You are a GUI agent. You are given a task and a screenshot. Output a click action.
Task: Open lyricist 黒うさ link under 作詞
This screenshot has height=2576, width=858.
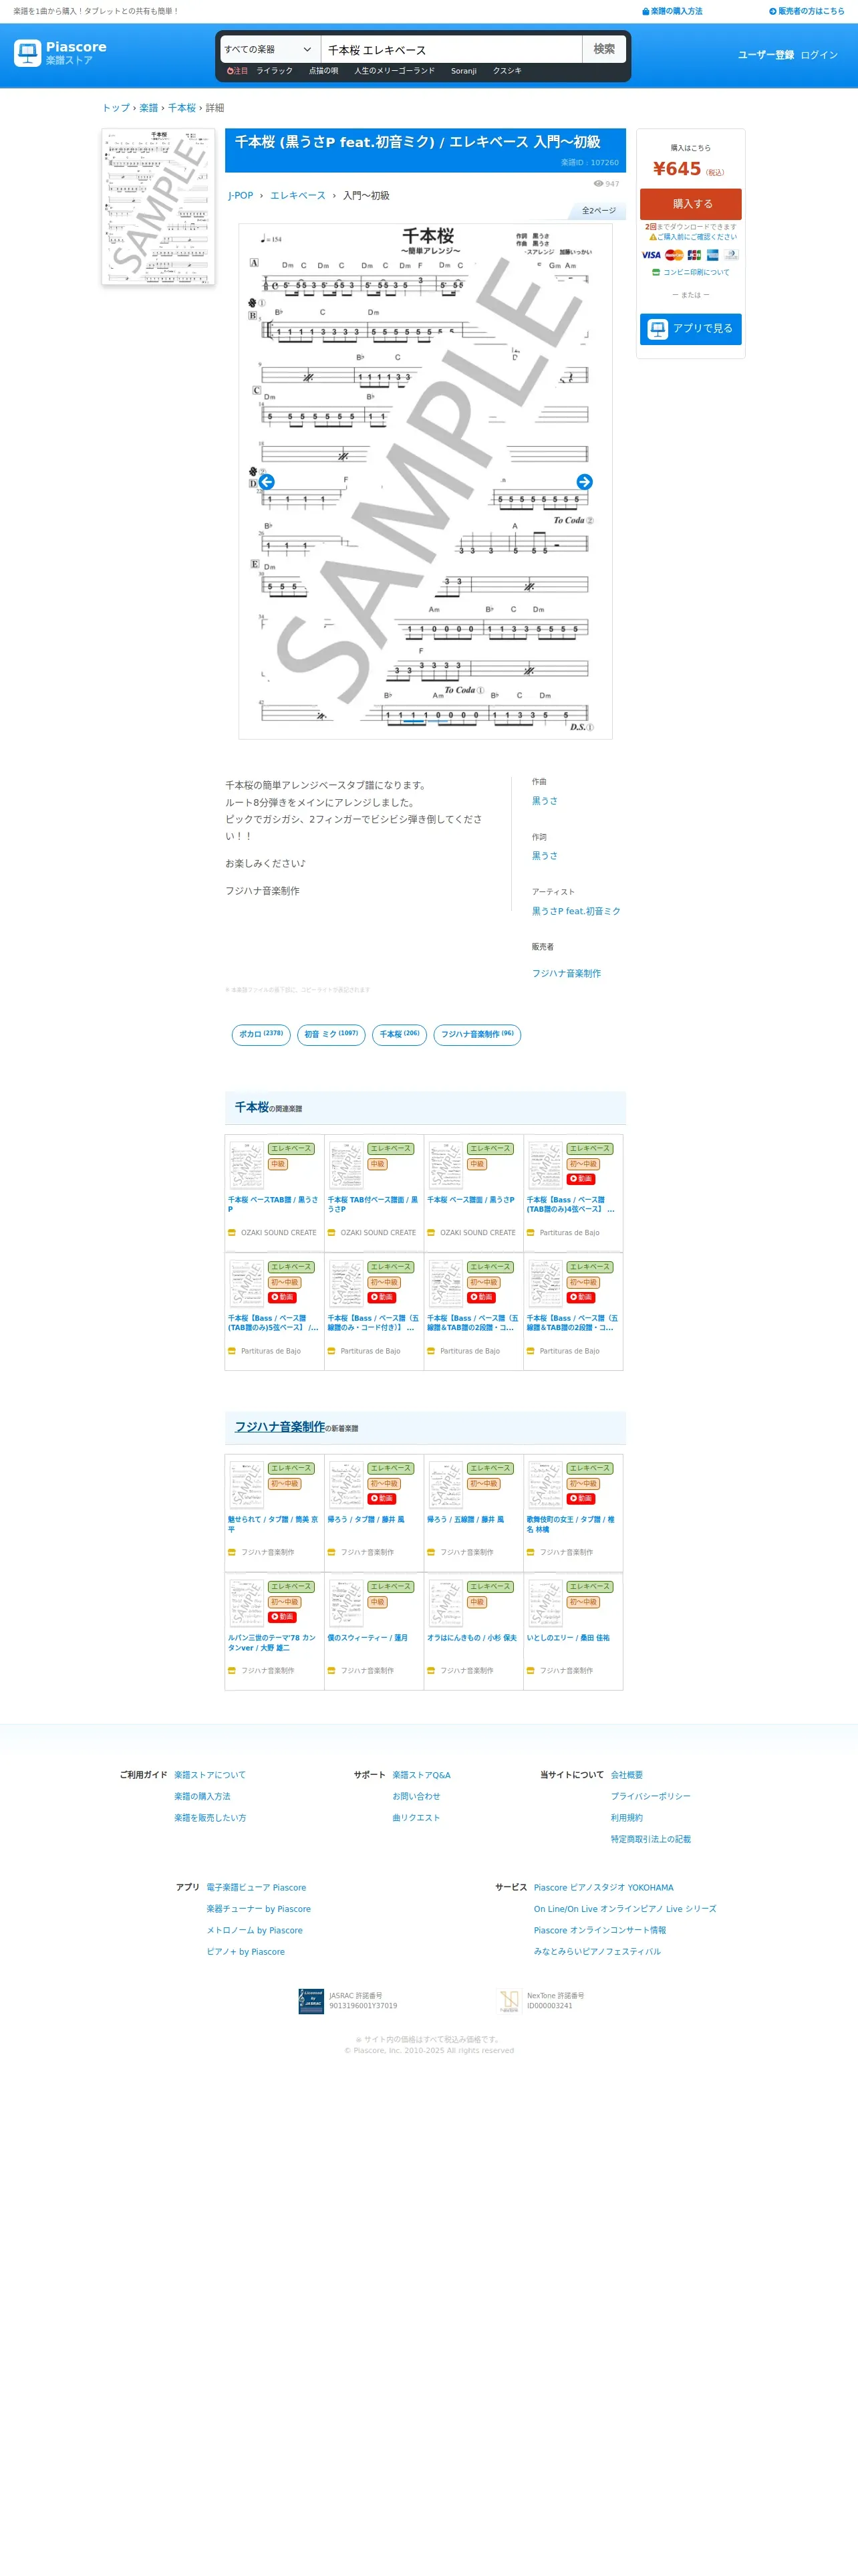point(545,856)
